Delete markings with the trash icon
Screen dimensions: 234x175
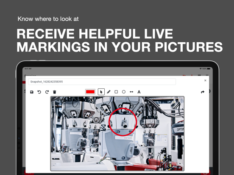(x=54, y=92)
